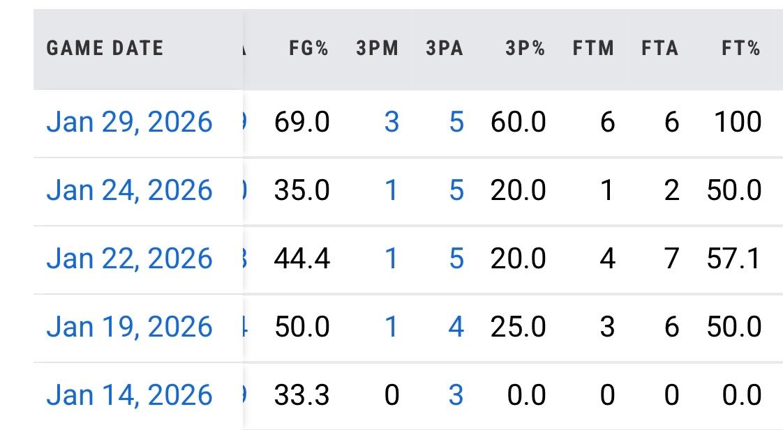Image resolution: width=783 pixels, height=430 pixels.
Task: Sort by the GAME DATE column header
Action: 105,48
